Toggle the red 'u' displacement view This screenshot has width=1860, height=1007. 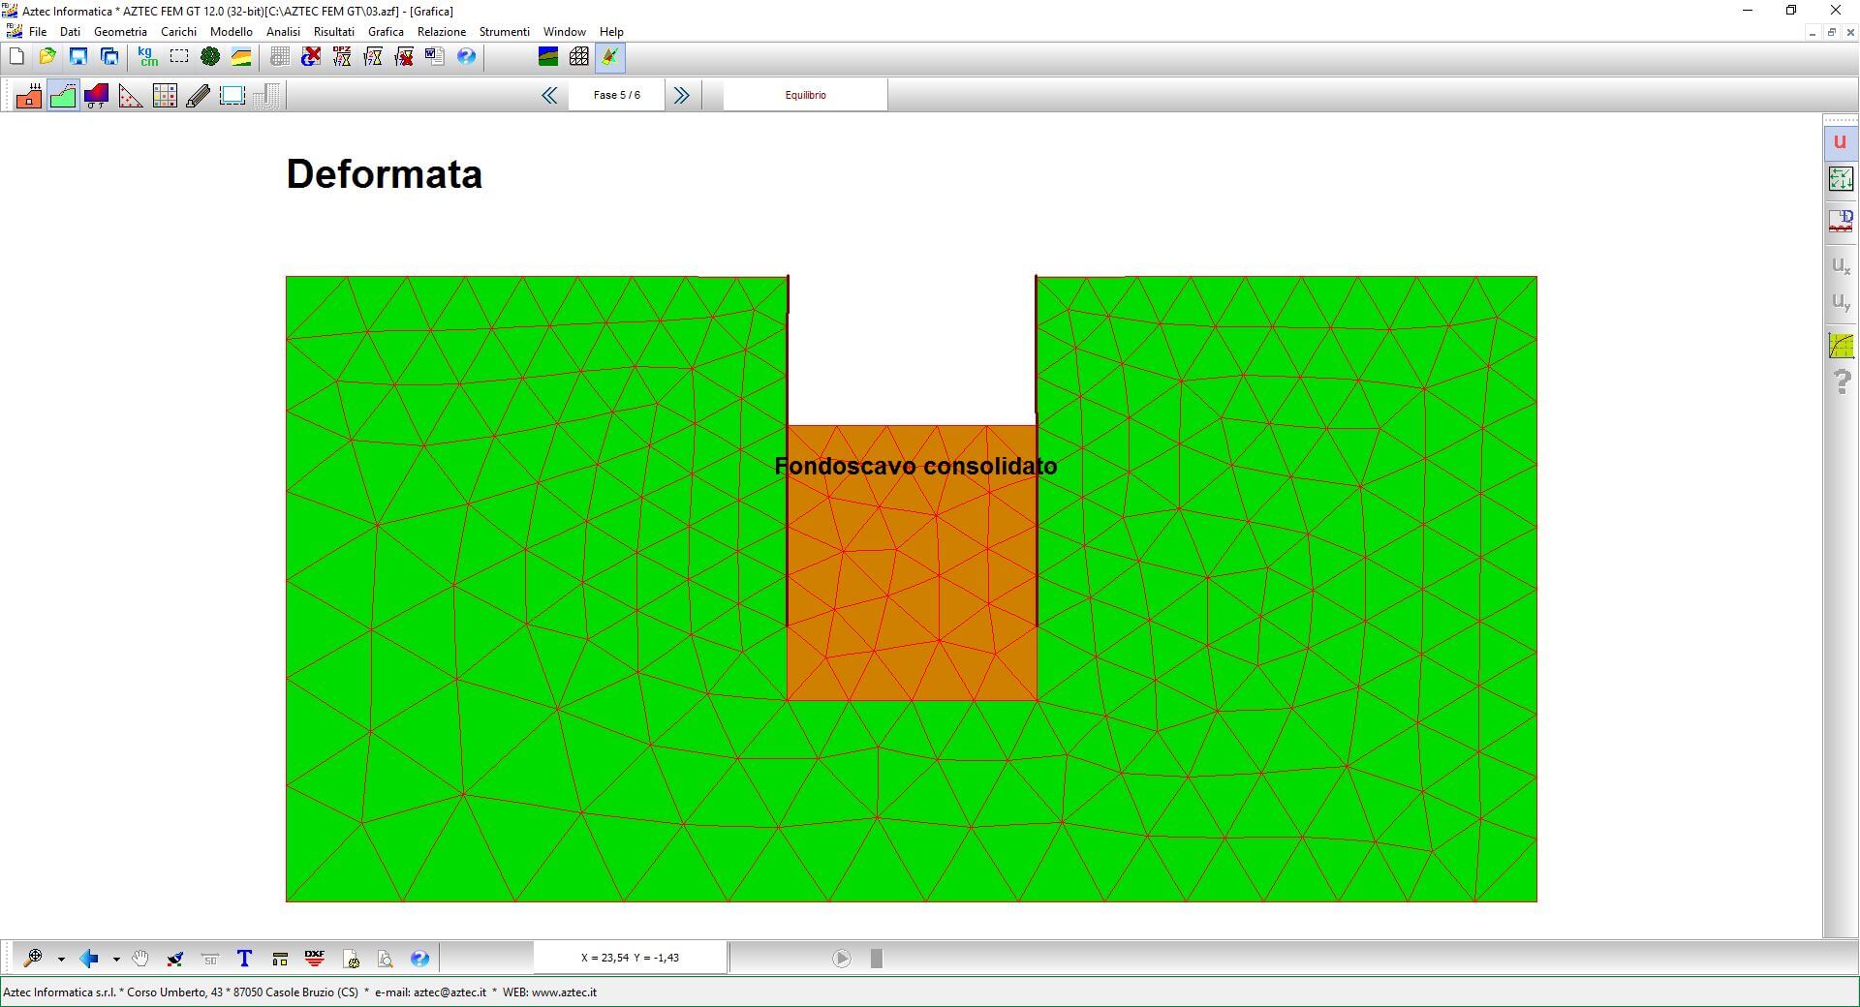pos(1840,142)
